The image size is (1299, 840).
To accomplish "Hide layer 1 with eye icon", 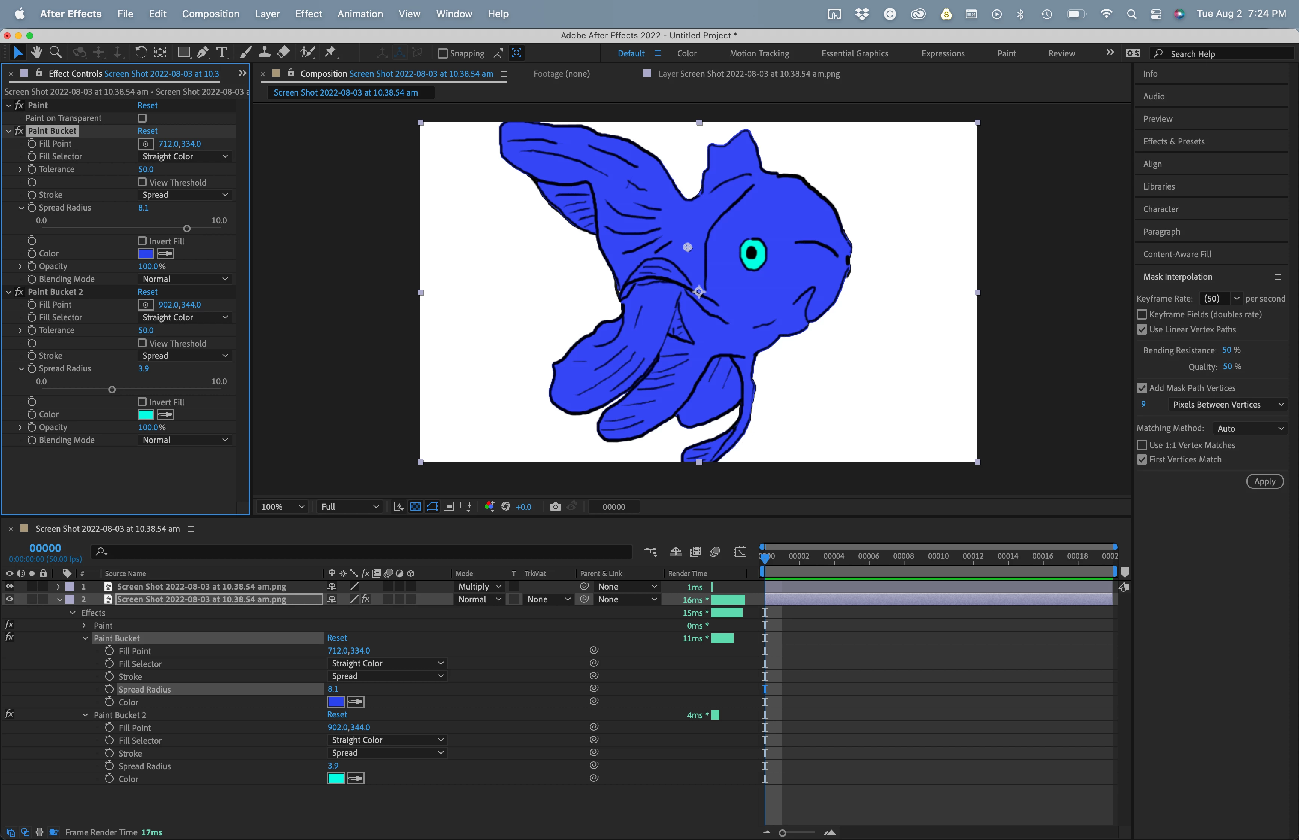I will [x=9, y=586].
